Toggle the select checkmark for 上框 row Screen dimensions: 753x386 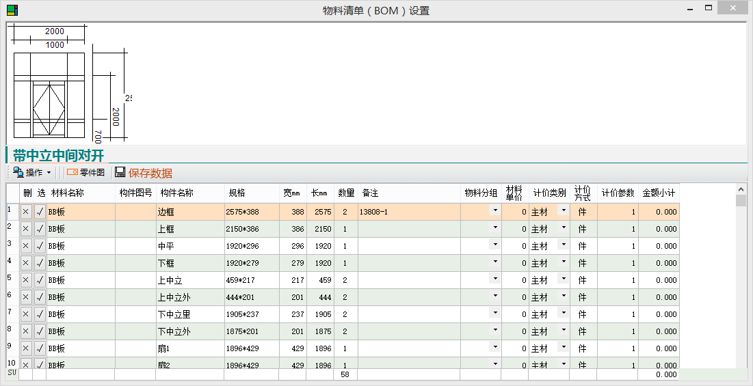40,229
